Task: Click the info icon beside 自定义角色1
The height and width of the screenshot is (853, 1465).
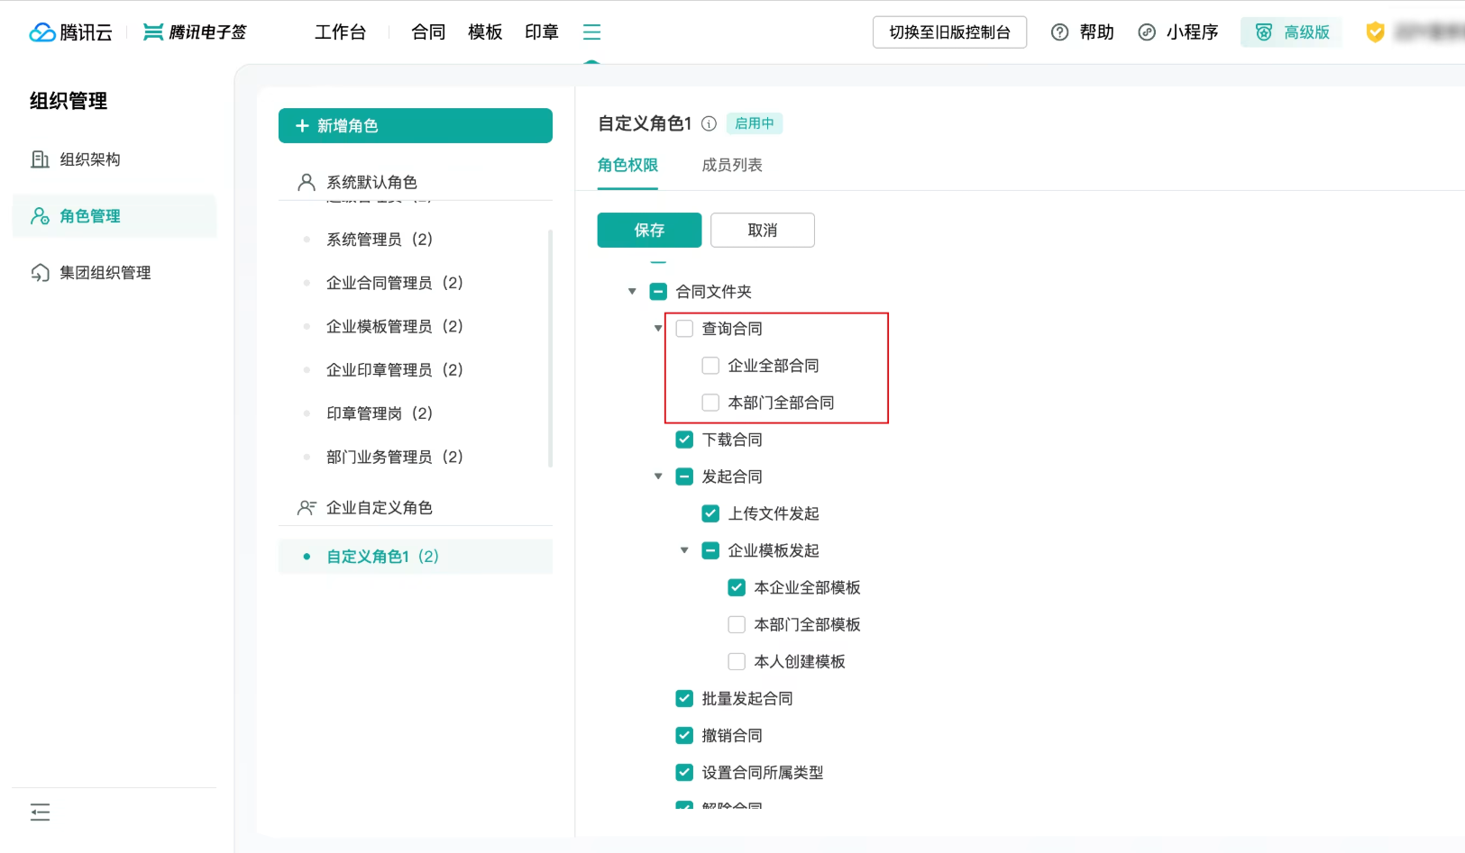Action: click(709, 123)
